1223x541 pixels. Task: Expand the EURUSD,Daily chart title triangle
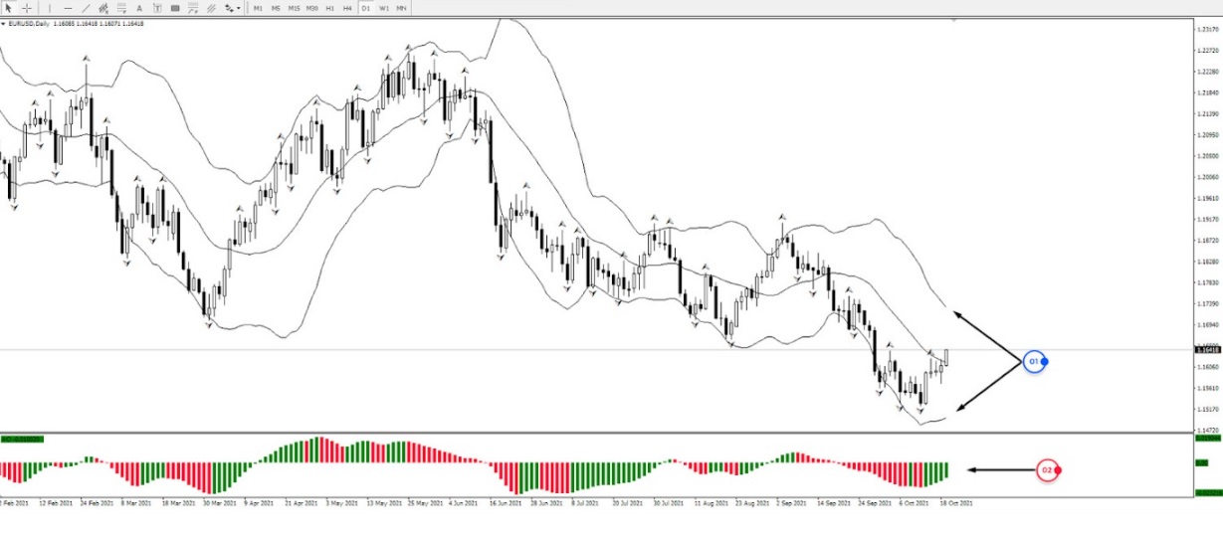tap(3, 24)
